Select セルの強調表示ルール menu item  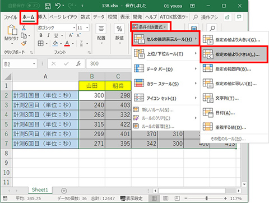point(166,39)
